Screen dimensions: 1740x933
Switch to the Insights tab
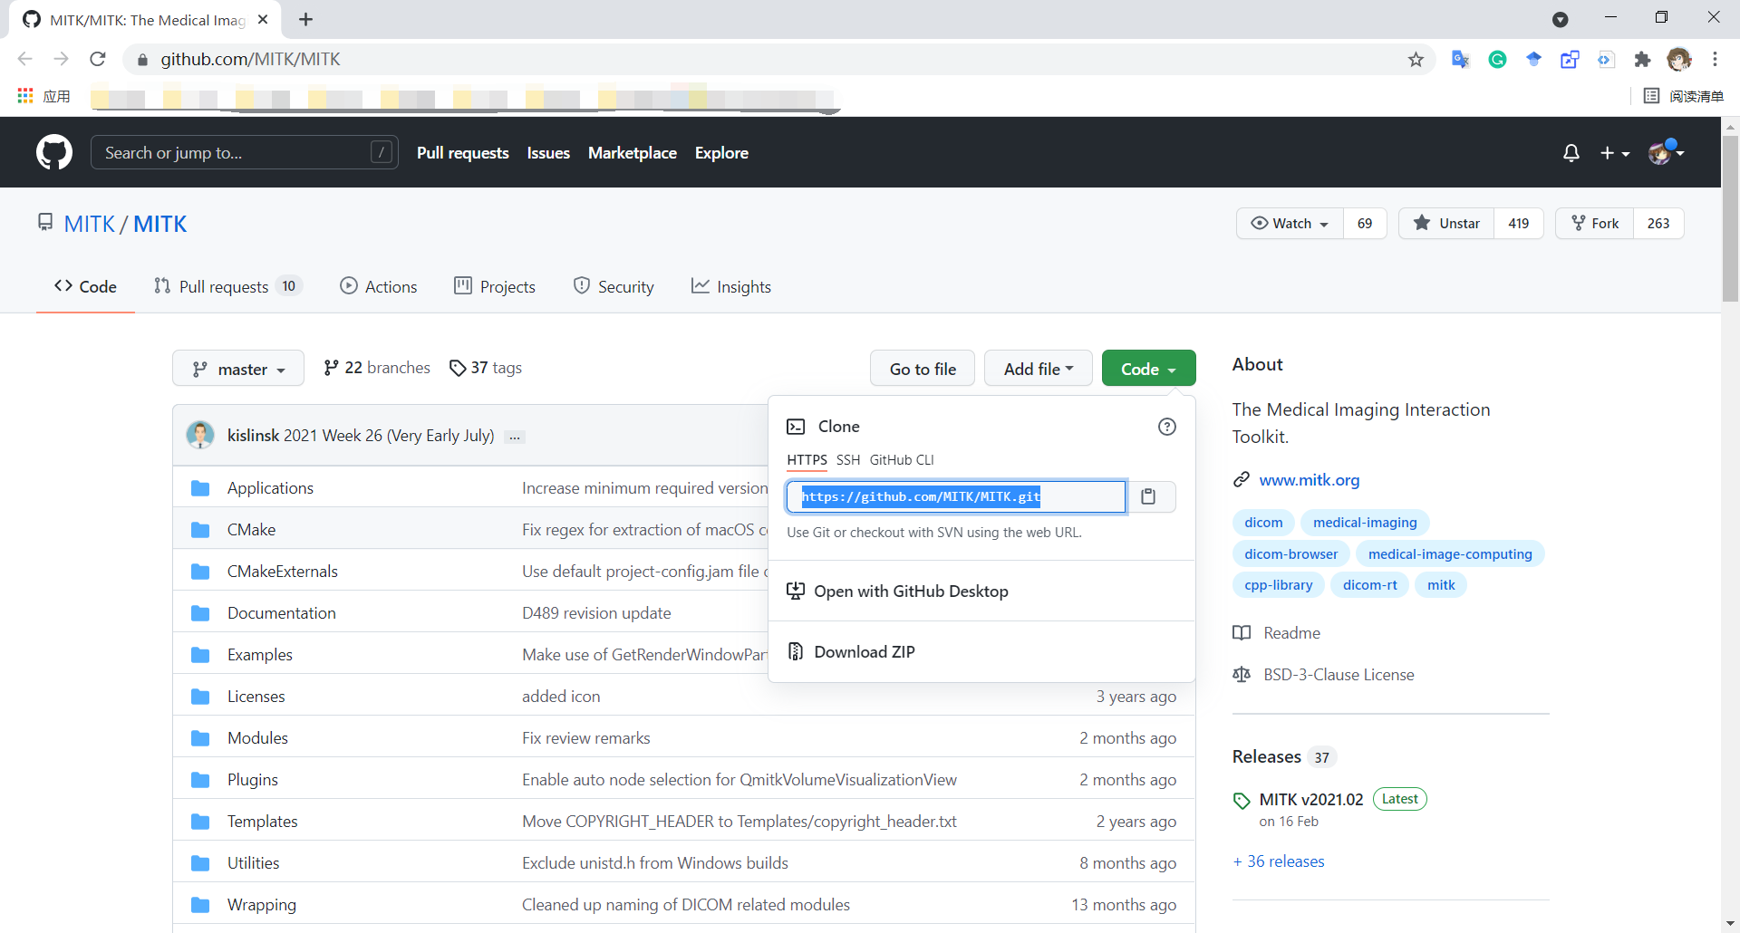click(x=731, y=287)
